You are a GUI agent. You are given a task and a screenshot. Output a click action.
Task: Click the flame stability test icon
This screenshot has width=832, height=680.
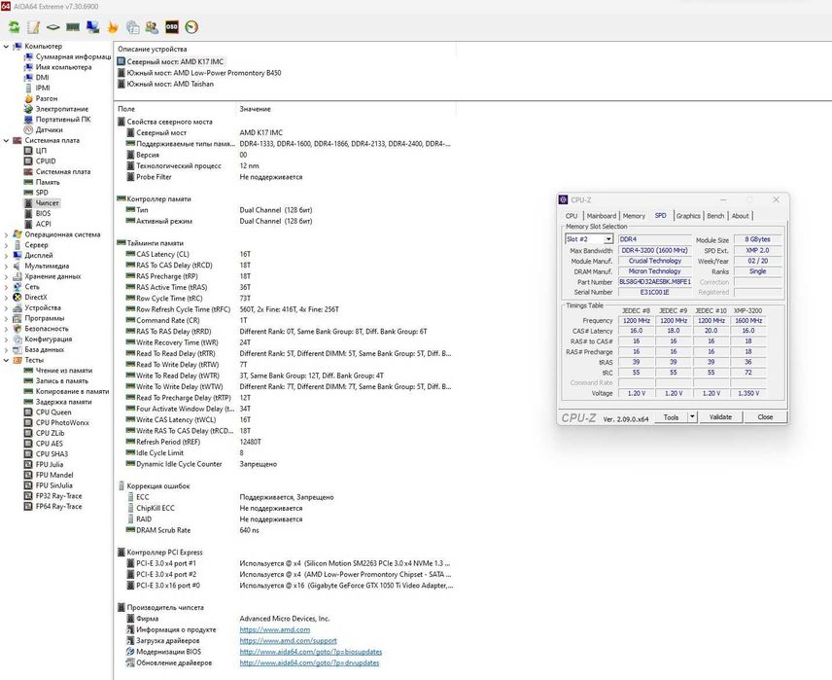[x=113, y=27]
